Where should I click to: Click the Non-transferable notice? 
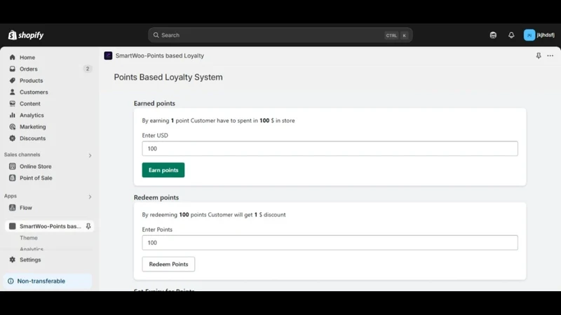(48, 281)
